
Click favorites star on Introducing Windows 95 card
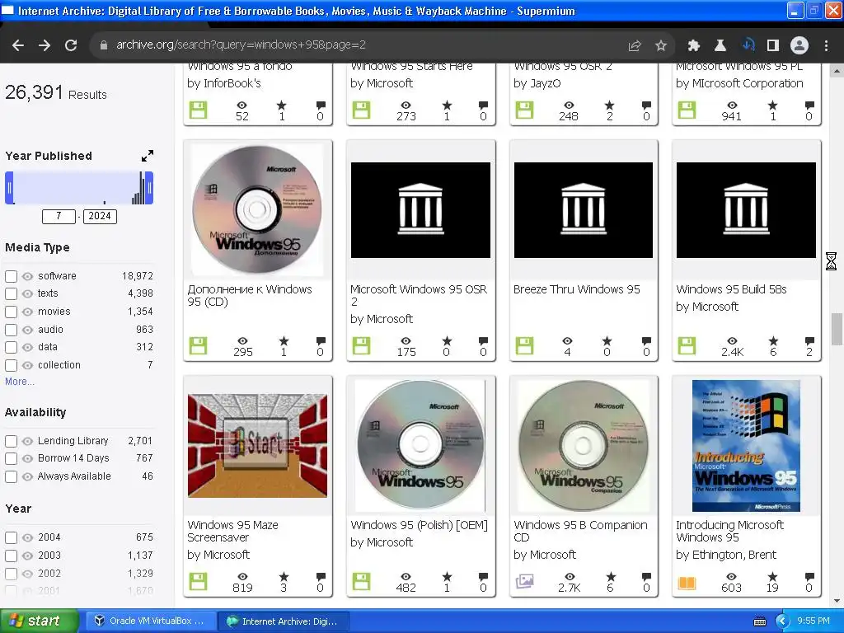[x=772, y=577]
